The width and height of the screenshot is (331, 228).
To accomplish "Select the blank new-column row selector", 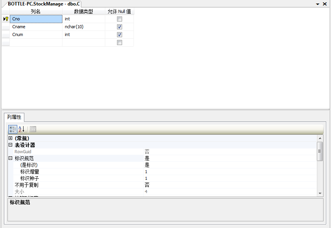I will tap(5, 42).
